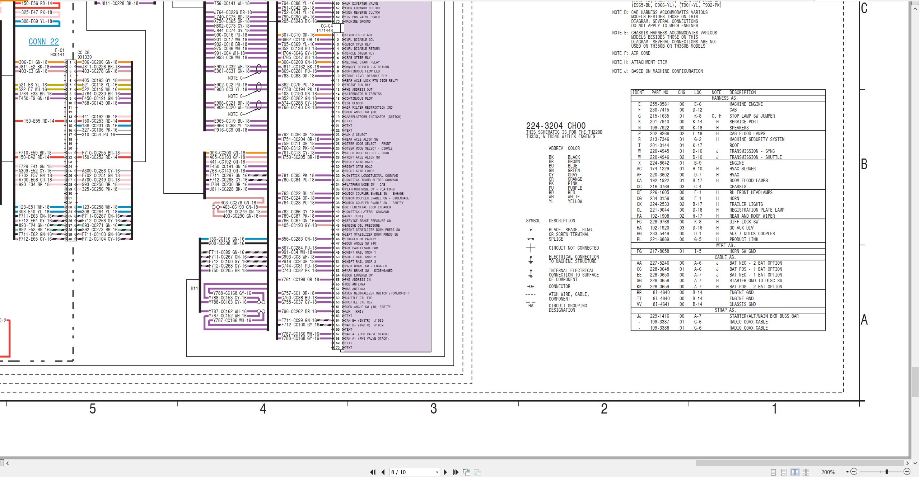Image resolution: width=919 pixels, height=477 pixels.
Task: Open the page number dropdown
Action: 437,472
